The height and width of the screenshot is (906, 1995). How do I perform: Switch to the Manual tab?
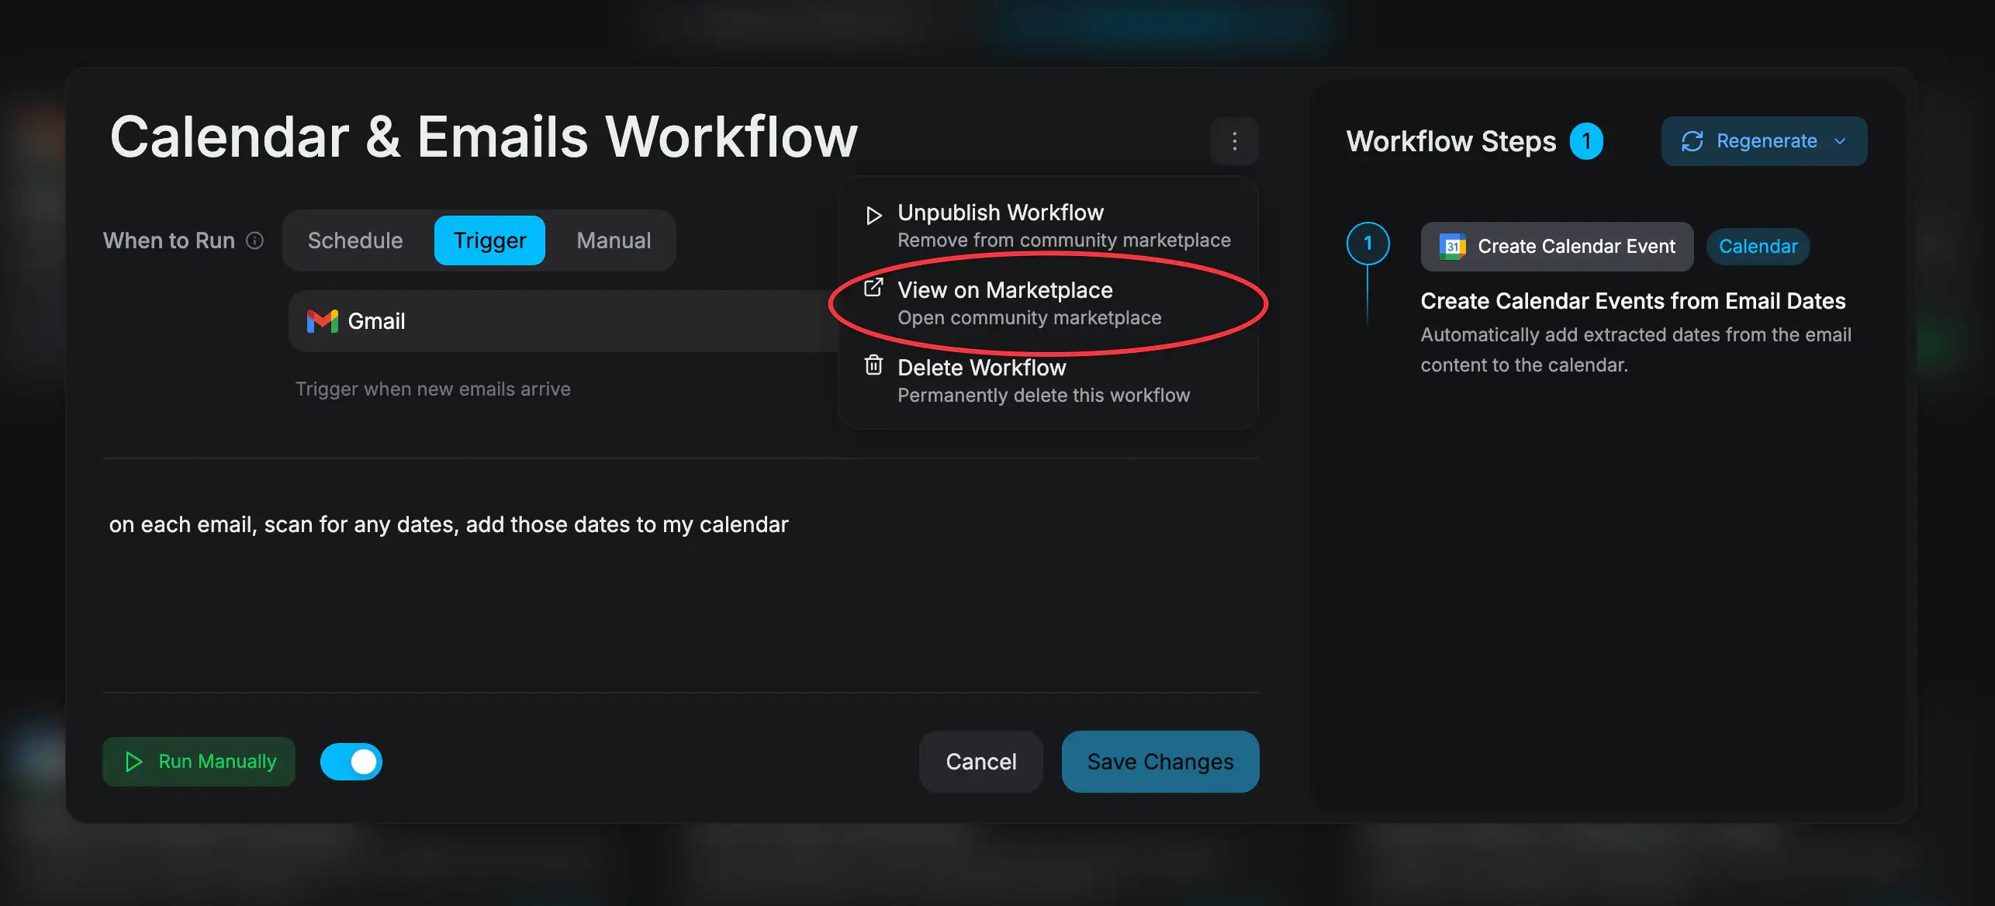tap(613, 240)
